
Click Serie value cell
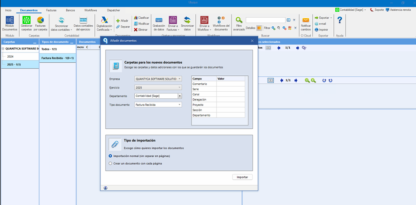231,89
